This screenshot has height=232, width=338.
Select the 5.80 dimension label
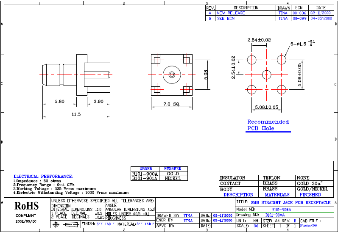click(x=59, y=102)
